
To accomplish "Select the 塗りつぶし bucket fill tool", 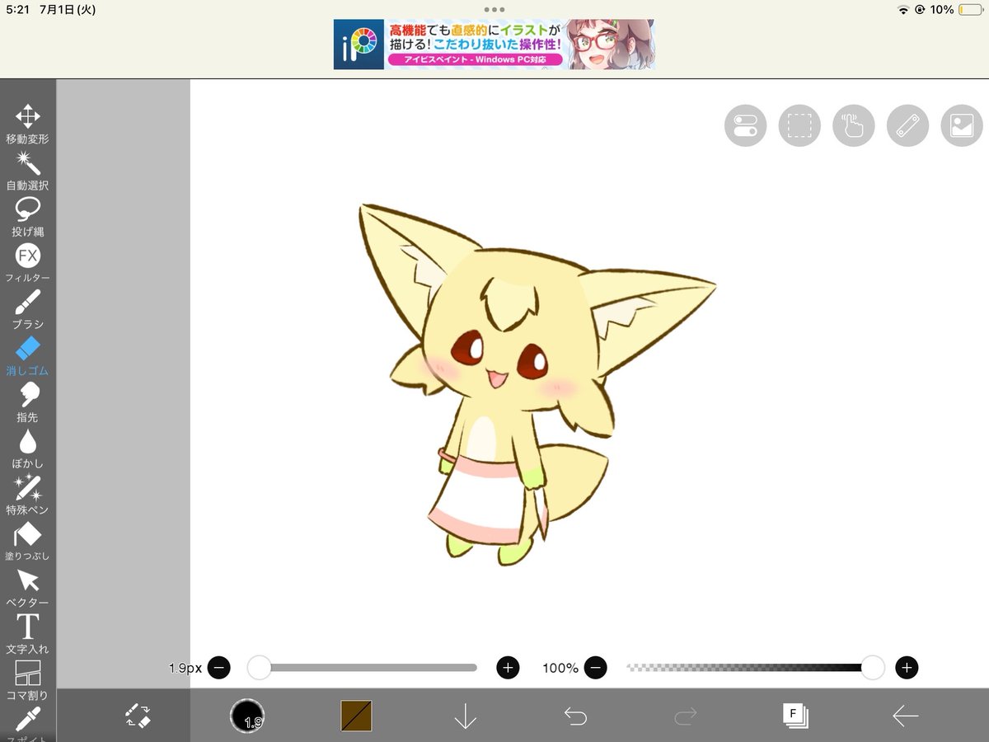I will 27,541.
